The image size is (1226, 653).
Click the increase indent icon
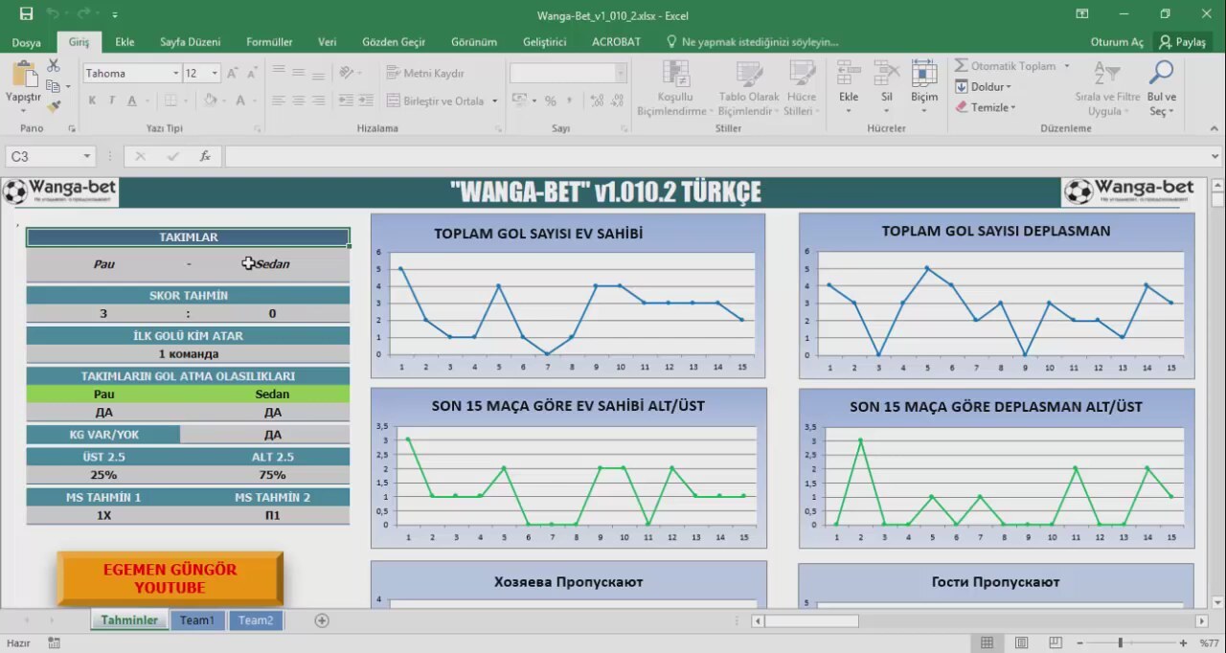coord(365,101)
